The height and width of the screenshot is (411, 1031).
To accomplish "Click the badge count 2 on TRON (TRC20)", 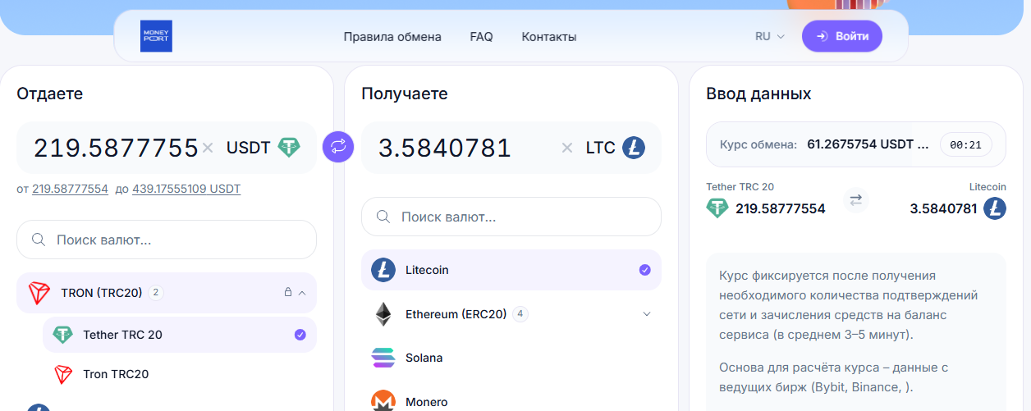I will (156, 292).
